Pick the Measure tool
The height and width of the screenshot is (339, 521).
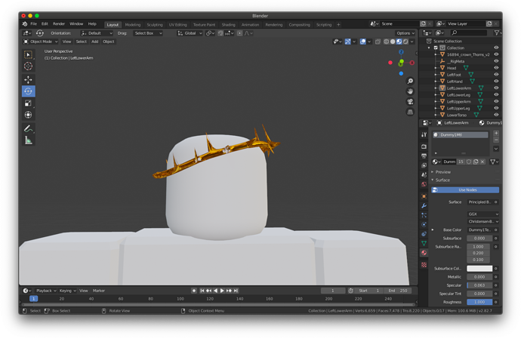pyautogui.click(x=28, y=140)
